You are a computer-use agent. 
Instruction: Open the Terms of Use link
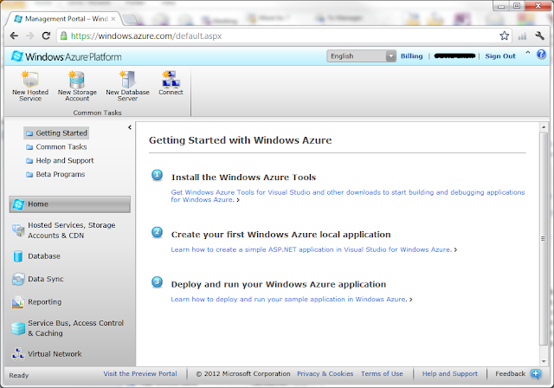(382, 373)
